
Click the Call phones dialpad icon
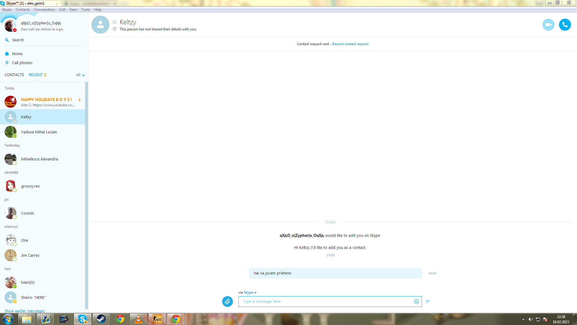[7, 63]
